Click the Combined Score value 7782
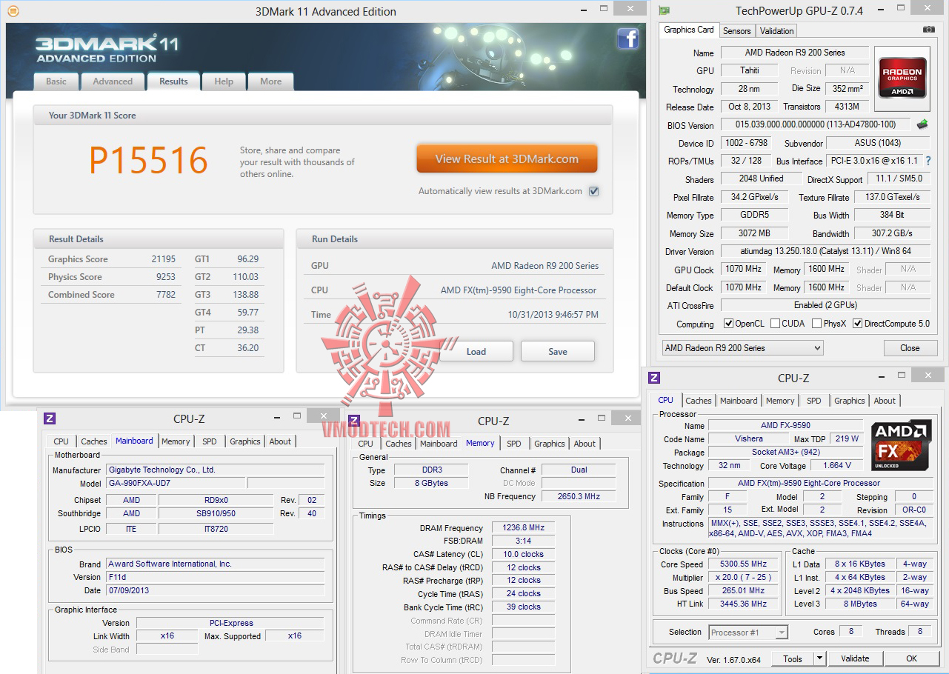 click(166, 295)
